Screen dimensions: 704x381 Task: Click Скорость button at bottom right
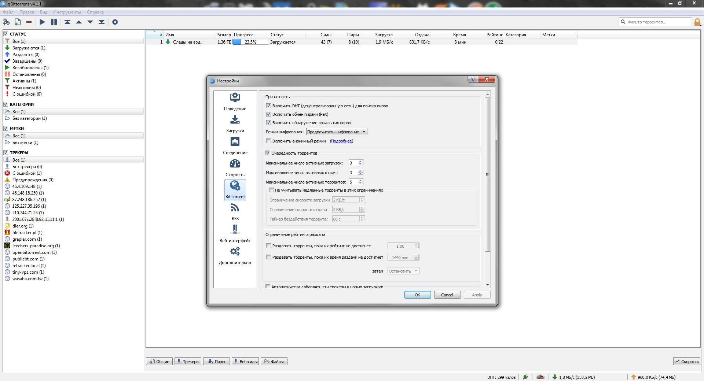687,362
